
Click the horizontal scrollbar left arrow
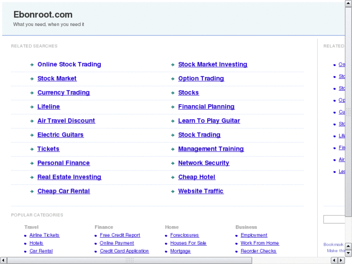click(4, 260)
